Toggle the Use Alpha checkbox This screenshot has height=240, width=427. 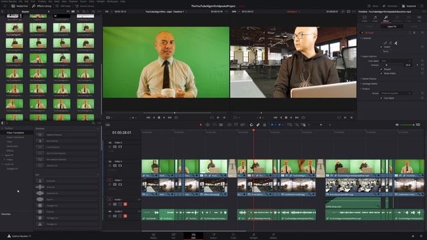click(381, 98)
